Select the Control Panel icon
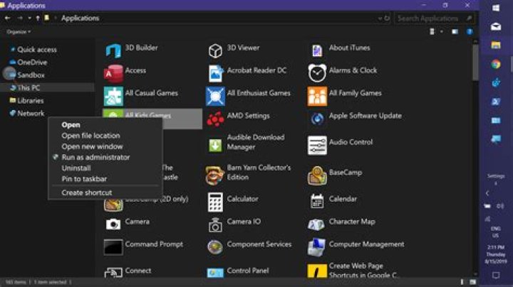513x287 pixels. click(x=215, y=273)
